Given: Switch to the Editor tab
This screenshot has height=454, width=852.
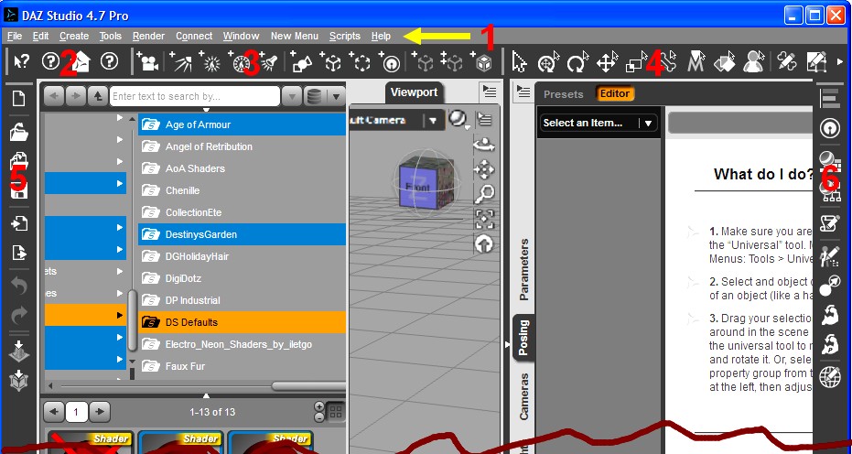Looking at the screenshot, I should coord(615,93).
